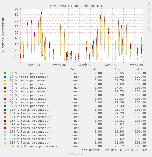
Task: Click the blue swatch for processor (1)
Action: [5, 77]
